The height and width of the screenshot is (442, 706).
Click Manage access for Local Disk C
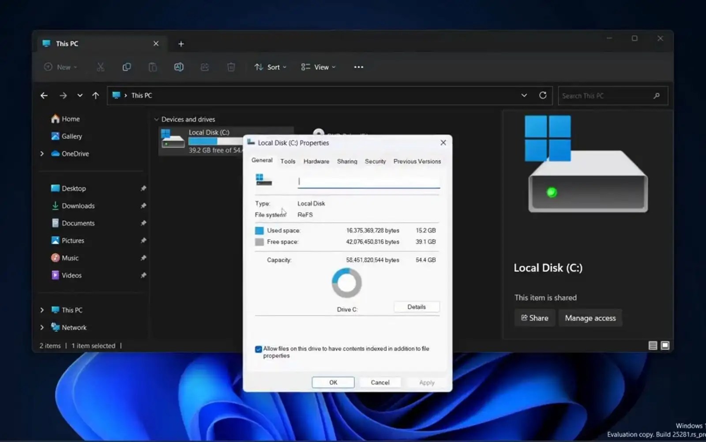(590, 318)
